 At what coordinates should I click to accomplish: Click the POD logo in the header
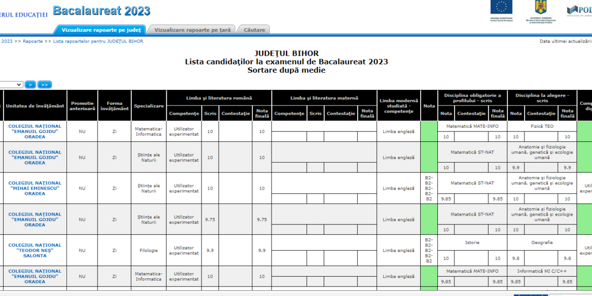coord(579,10)
